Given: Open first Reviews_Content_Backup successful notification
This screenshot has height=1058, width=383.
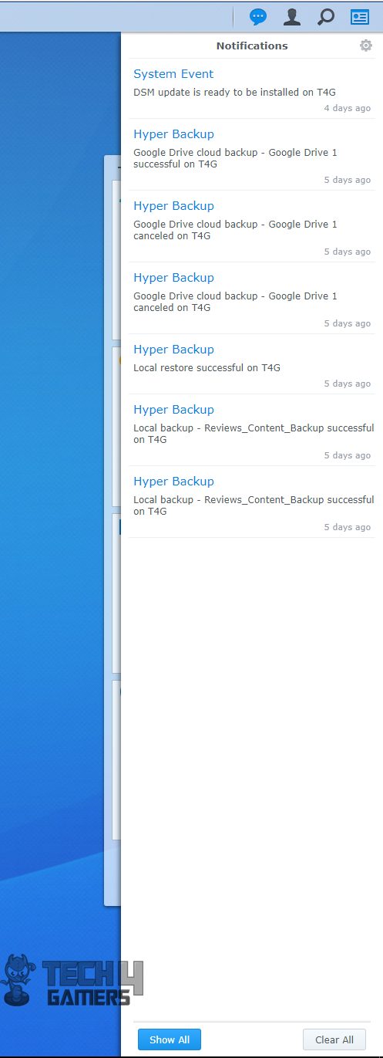Looking at the screenshot, I should click(252, 430).
